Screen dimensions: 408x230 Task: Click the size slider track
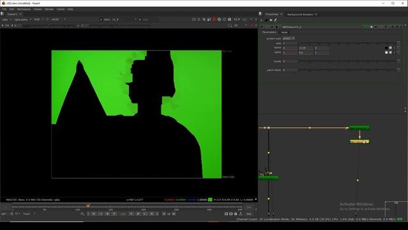click(347, 43)
